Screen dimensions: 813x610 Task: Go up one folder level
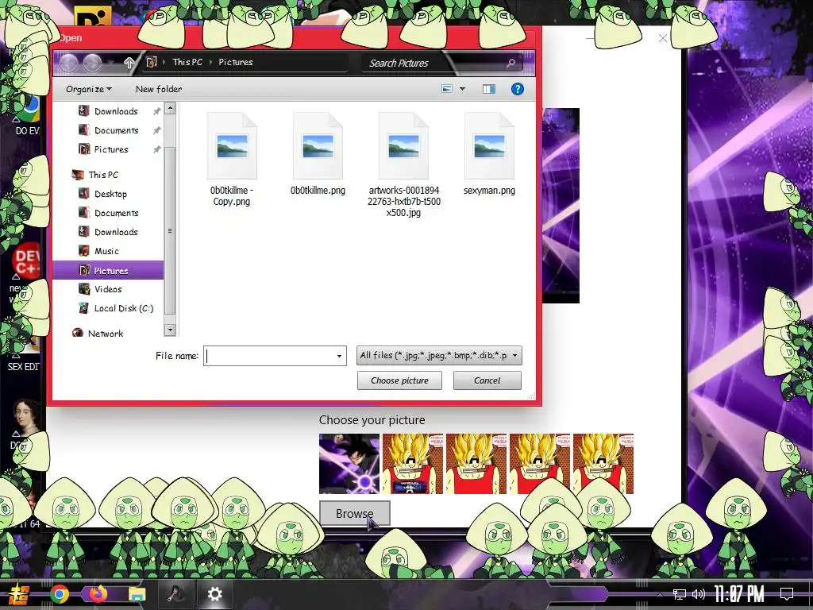click(x=129, y=64)
